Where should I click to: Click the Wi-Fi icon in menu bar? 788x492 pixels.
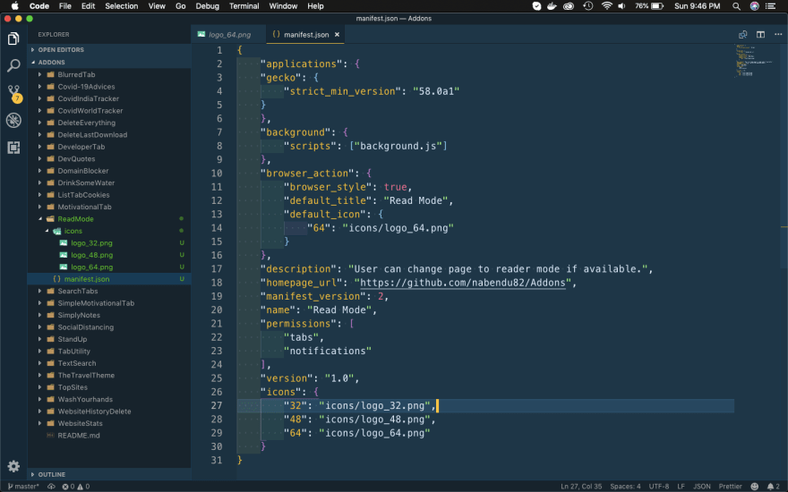tap(606, 6)
